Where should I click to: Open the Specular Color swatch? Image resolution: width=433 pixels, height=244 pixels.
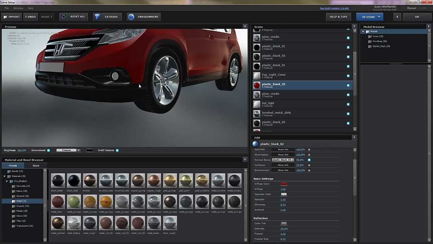coord(284,194)
